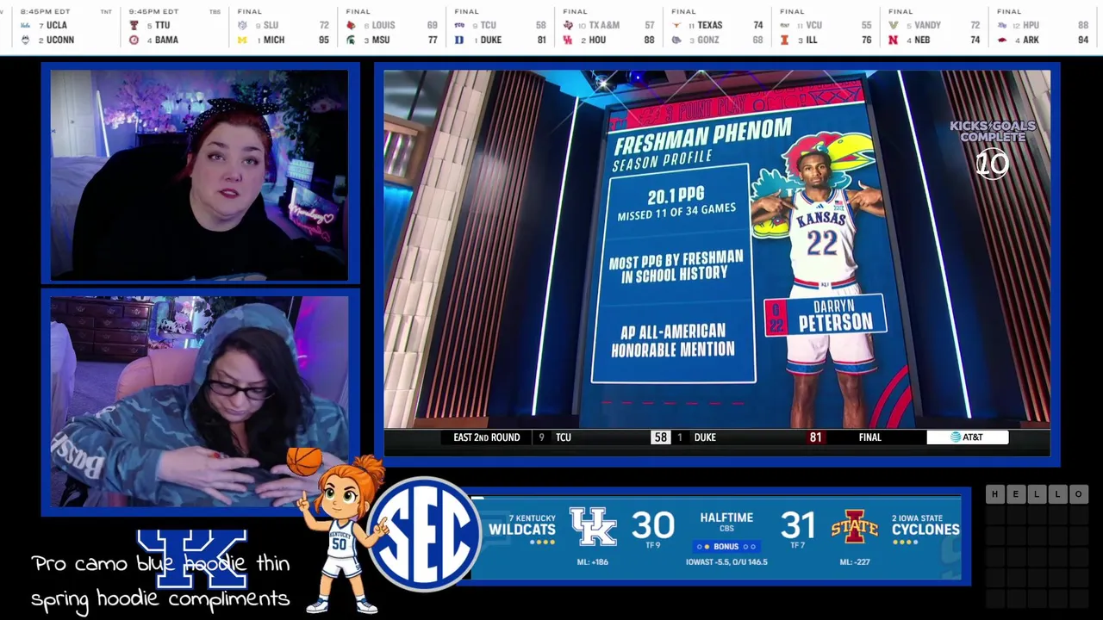Click 'FRESHMAN PHENOM' heading
This screenshot has width=1103, height=620.
(701, 134)
